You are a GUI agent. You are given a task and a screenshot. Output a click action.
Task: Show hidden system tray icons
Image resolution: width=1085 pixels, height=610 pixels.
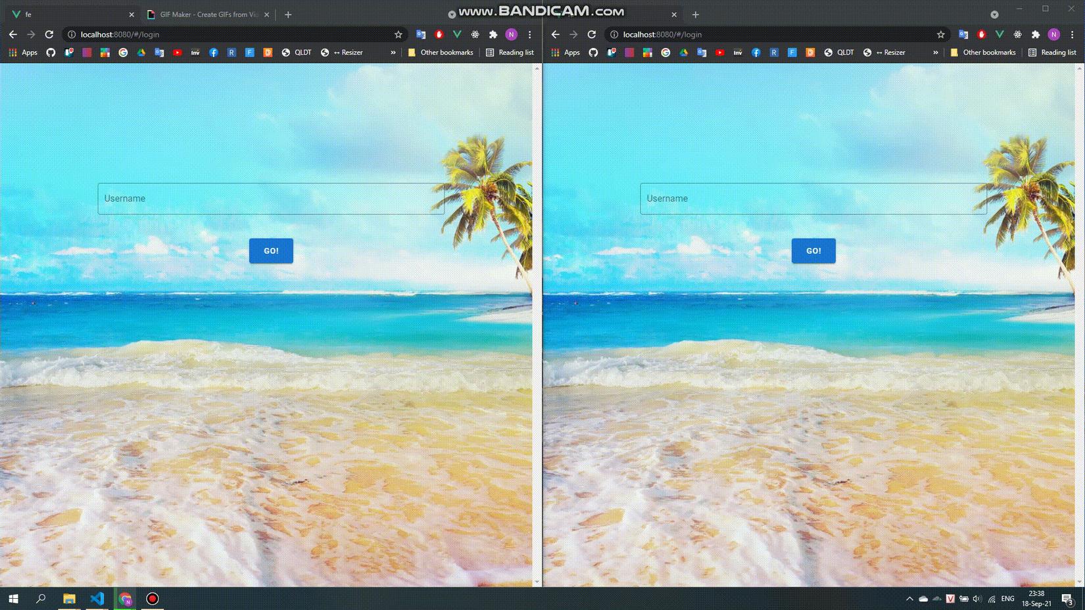909,599
